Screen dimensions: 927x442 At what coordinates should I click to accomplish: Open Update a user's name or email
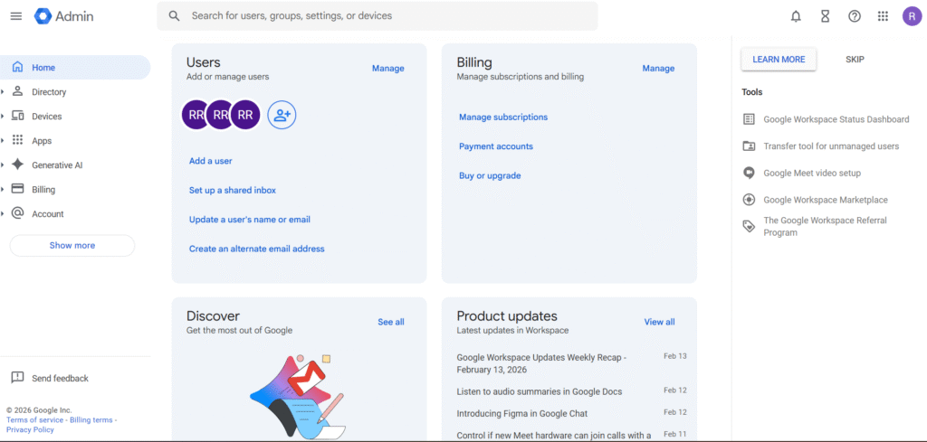pos(250,220)
